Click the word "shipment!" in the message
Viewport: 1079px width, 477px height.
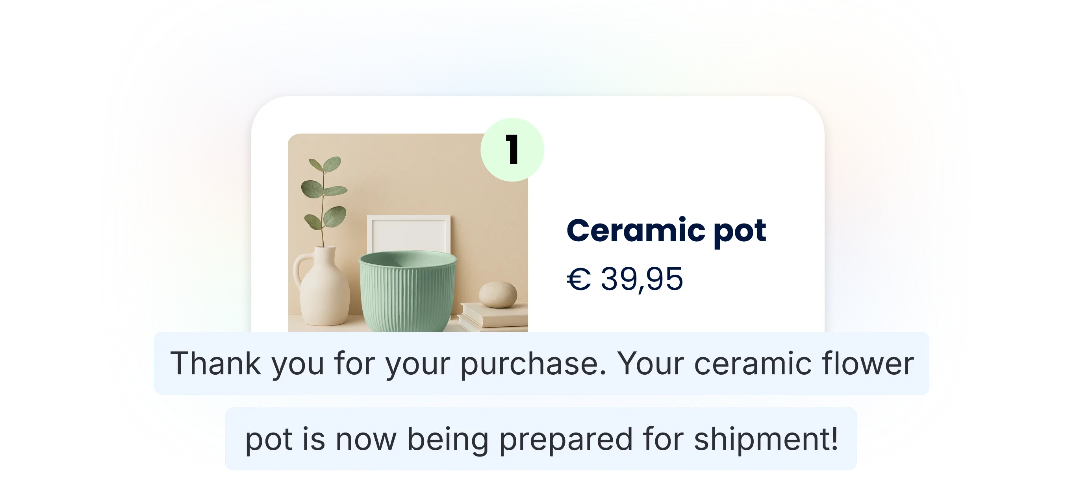coord(766,439)
